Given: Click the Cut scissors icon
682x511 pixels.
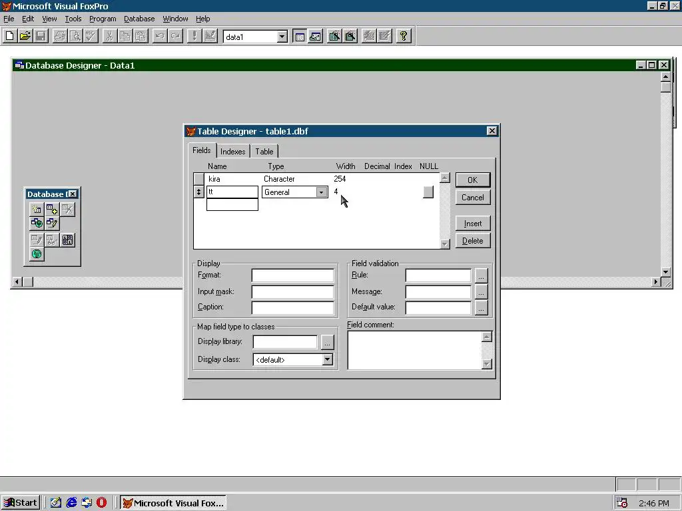Looking at the screenshot, I should 110,36.
